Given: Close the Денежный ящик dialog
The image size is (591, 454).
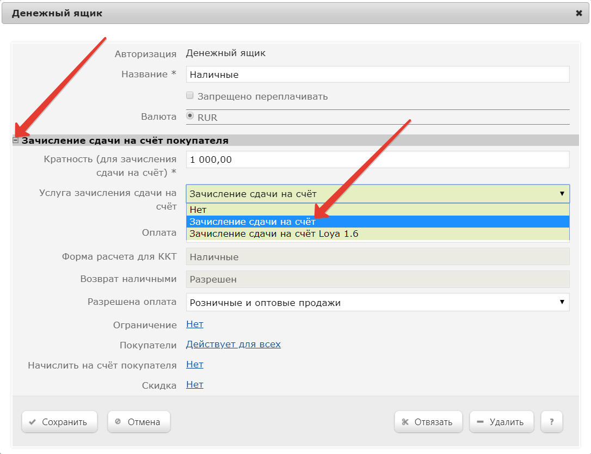Looking at the screenshot, I should (x=579, y=13).
